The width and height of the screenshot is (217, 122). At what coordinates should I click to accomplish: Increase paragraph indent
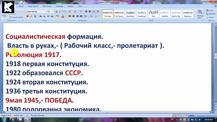pos(90,12)
